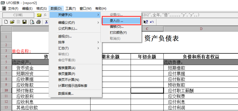Click the New file toolbar icon
The height and width of the screenshot is (111, 238).
click(x=6, y=22)
